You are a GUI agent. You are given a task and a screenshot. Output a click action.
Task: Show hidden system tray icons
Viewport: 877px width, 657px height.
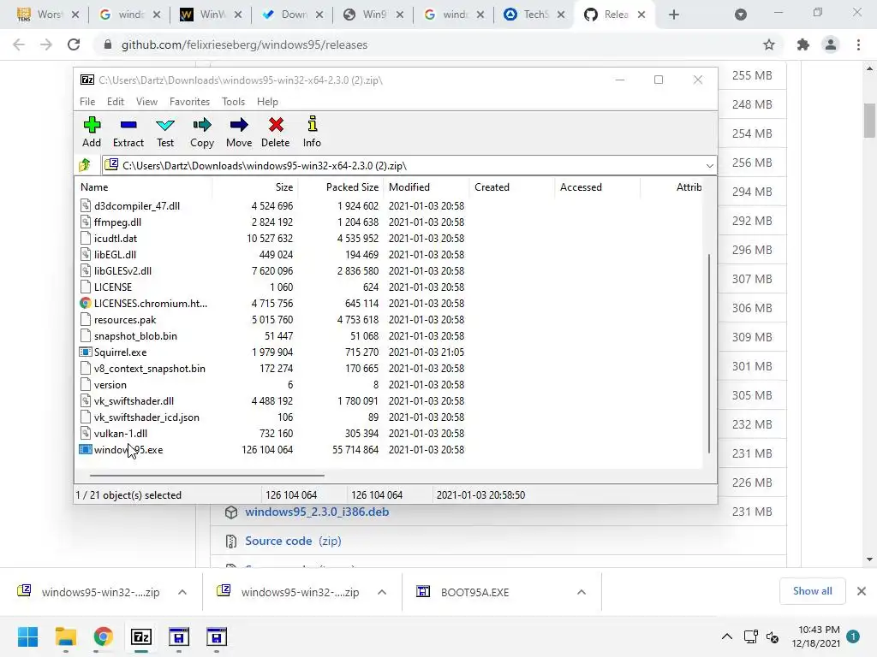pyautogui.click(x=726, y=636)
